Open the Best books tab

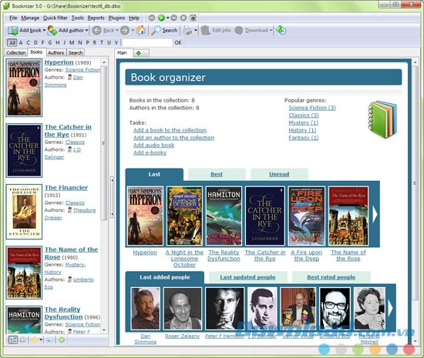point(217,175)
